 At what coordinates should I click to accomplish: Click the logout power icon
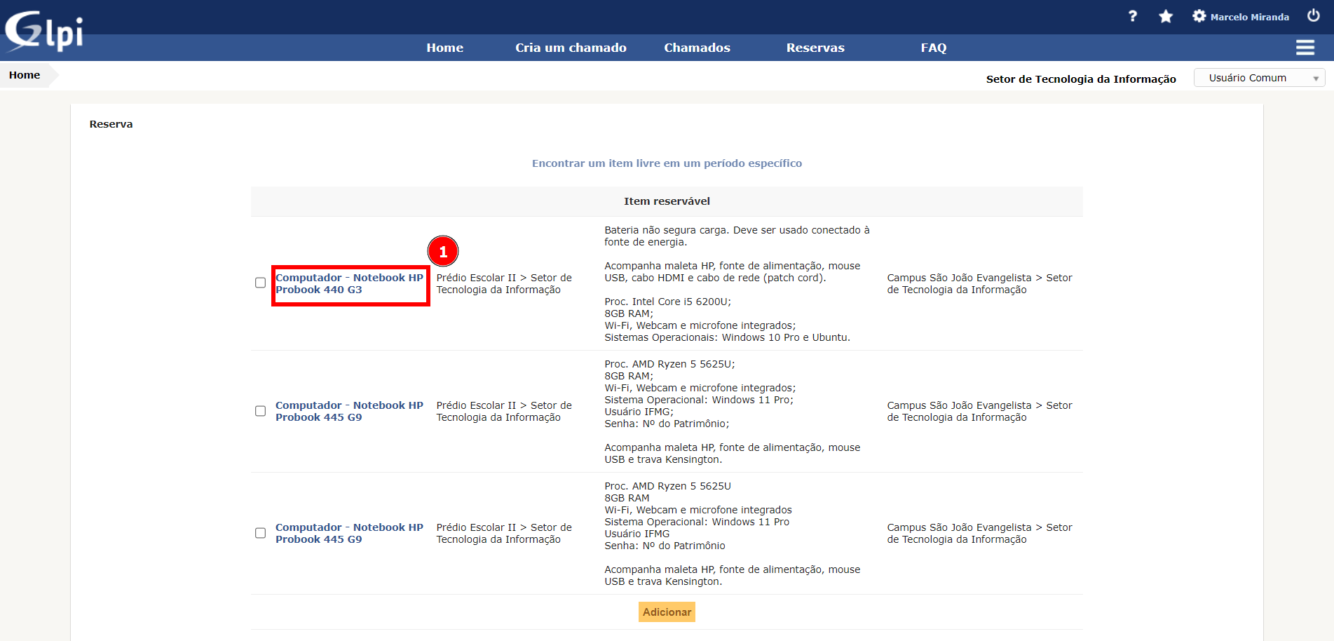1314,15
